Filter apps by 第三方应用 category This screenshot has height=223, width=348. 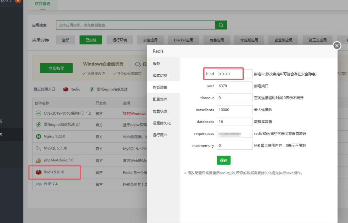pyautogui.click(x=318, y=40)
